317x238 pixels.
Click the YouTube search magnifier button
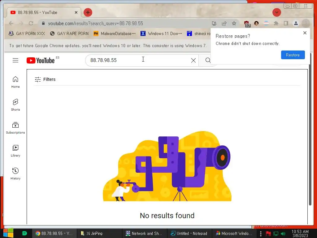pos(208,60)
